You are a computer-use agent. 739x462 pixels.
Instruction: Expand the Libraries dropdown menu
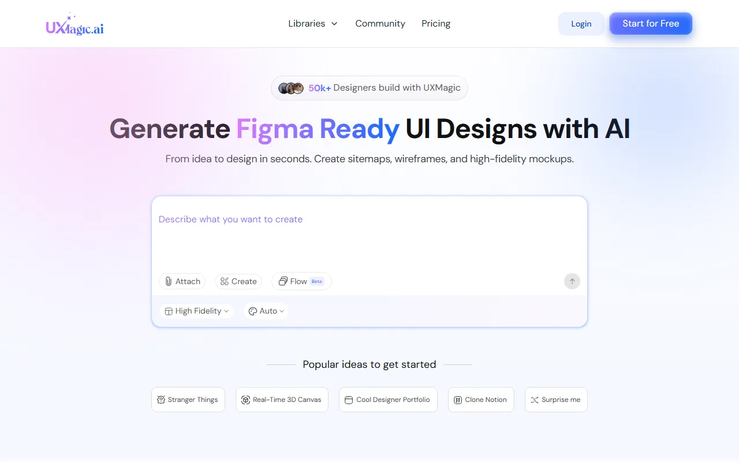click(313, 24)
